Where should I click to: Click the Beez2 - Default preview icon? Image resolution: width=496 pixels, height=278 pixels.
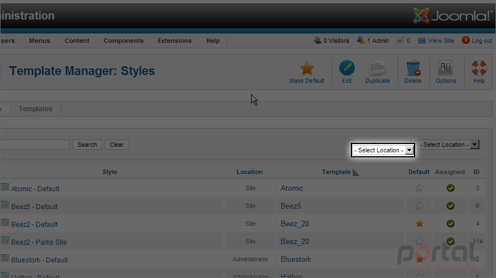pyautogui.click(x=5, y=223)
